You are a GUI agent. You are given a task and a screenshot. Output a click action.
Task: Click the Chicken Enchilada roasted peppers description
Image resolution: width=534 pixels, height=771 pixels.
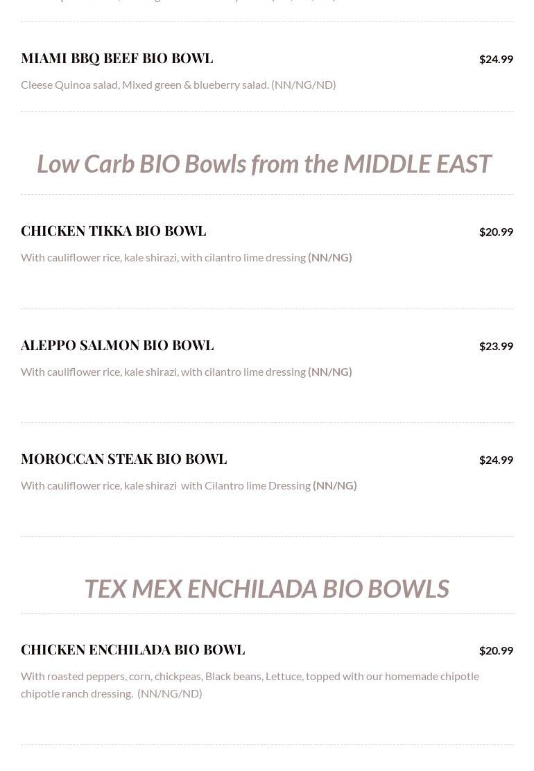250,677
